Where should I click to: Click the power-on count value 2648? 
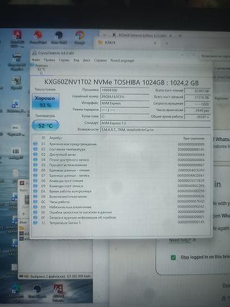click(x=197, y=110)
